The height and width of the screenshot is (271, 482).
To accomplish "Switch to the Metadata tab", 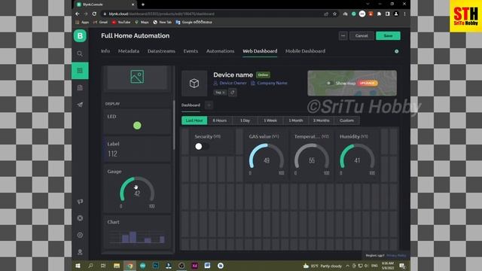I will (129, 51).
